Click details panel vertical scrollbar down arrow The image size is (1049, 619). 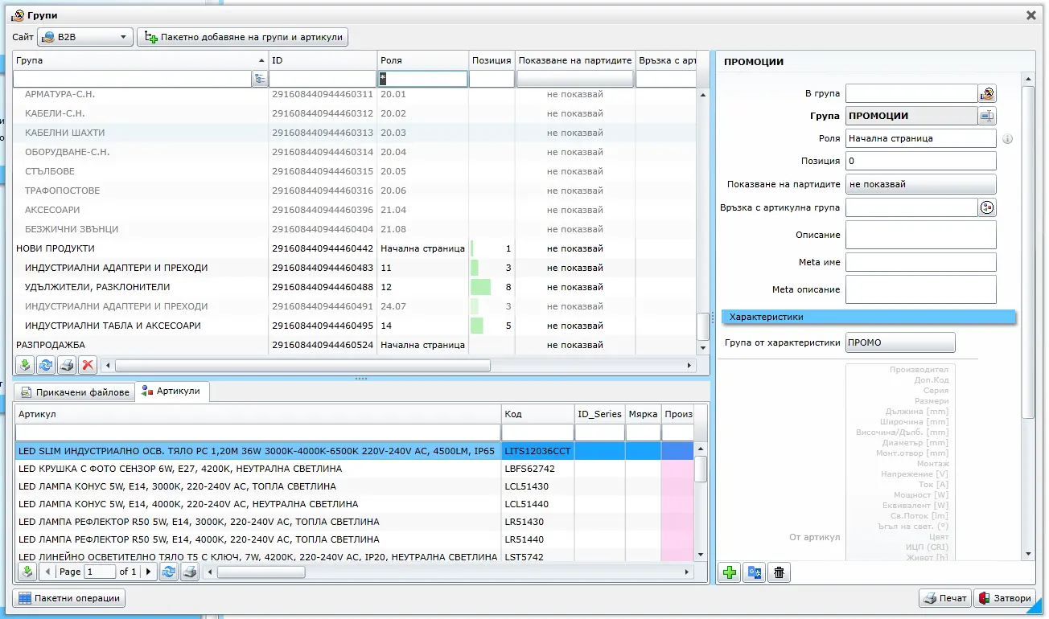coord(1027,554)
